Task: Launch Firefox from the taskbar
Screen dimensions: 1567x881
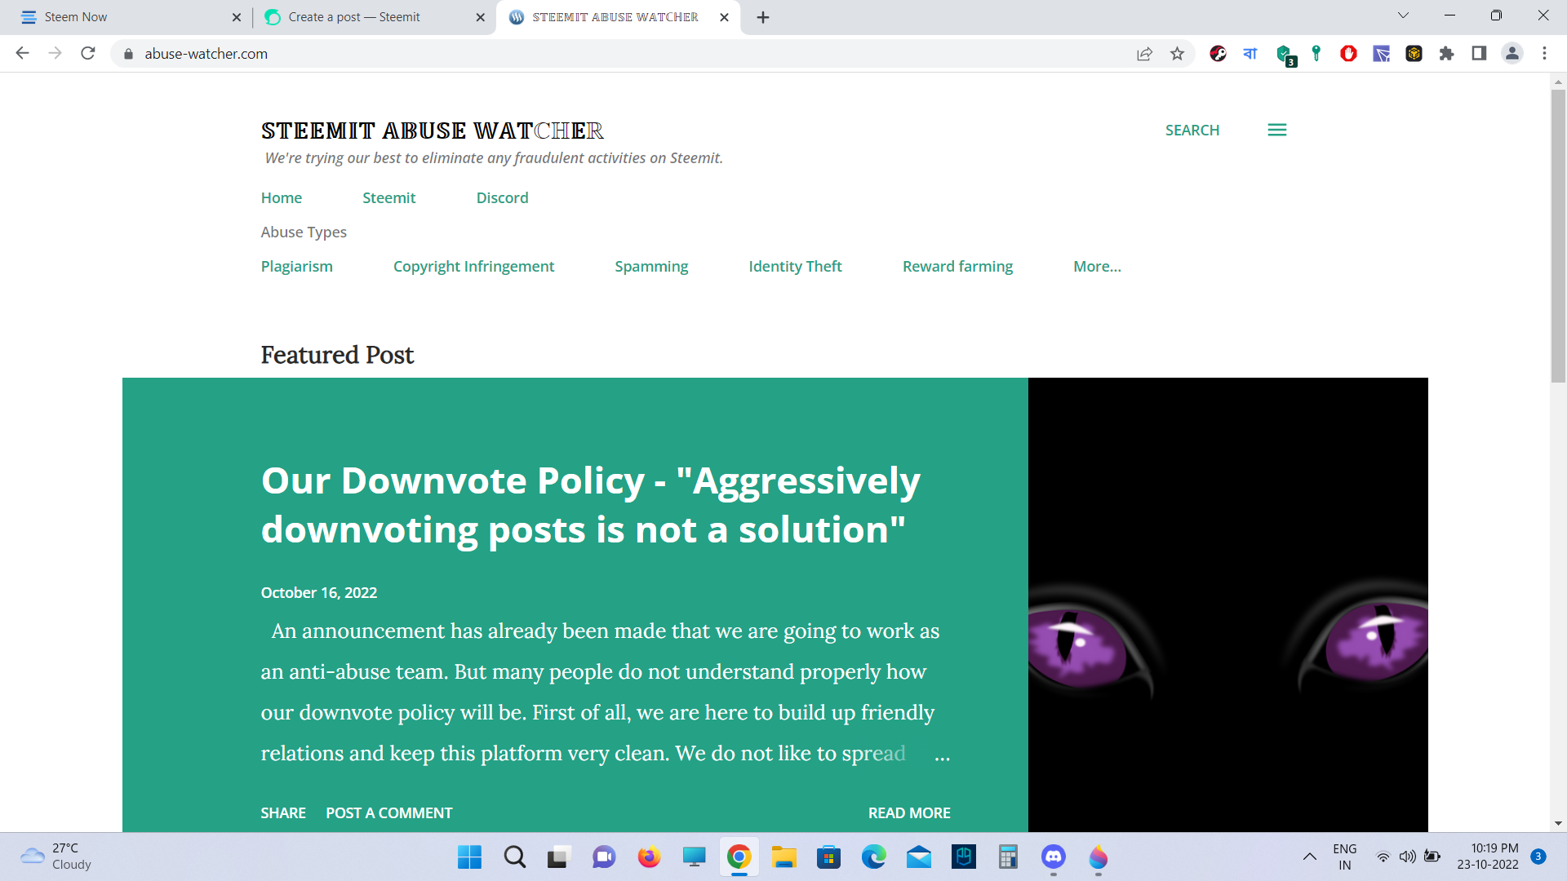Action: tap(649, 857)
